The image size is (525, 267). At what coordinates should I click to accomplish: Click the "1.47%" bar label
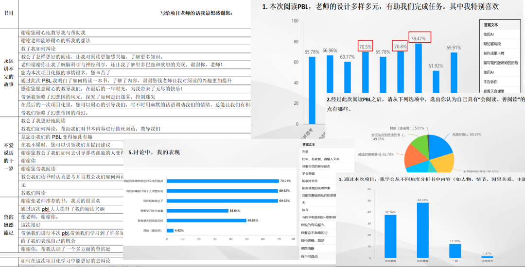coord(488,253)
